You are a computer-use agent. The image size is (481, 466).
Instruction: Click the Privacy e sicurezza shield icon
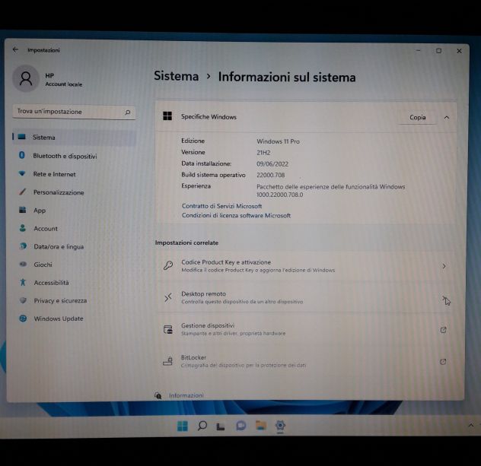(23, 300)
